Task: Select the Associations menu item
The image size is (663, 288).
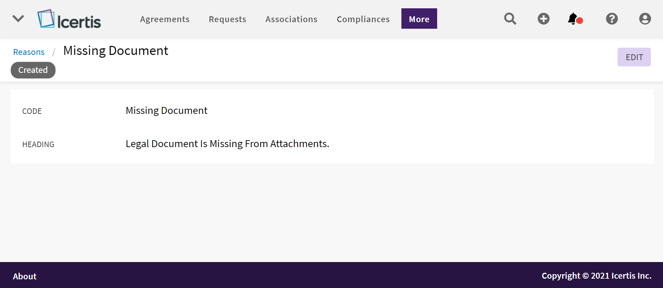Action: (291, 19)
